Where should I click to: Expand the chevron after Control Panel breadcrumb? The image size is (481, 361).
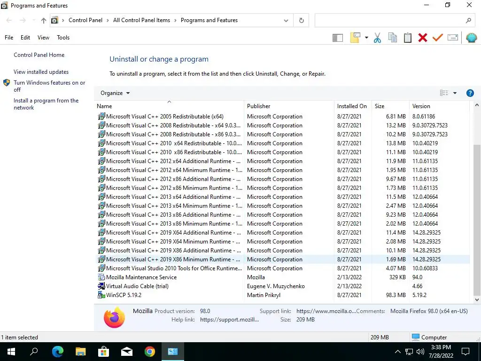click(108, 20)
